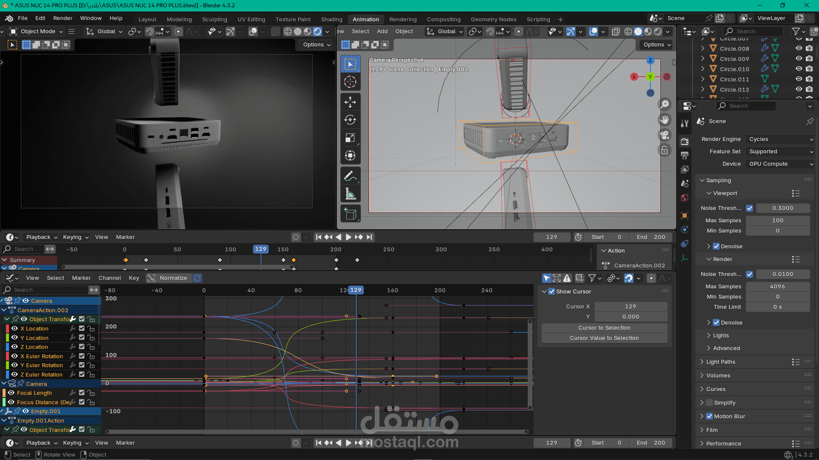Image resolution: width=819 pixels, height=460 pixels.
Task: Open the Output properties tab icon
Action: pos(685,155)
